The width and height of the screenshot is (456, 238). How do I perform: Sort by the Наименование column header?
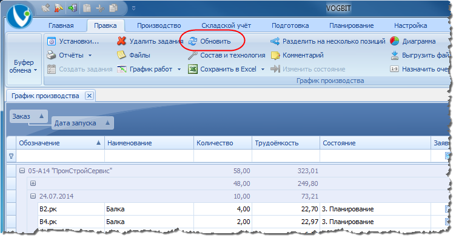[x=149, y=143]
